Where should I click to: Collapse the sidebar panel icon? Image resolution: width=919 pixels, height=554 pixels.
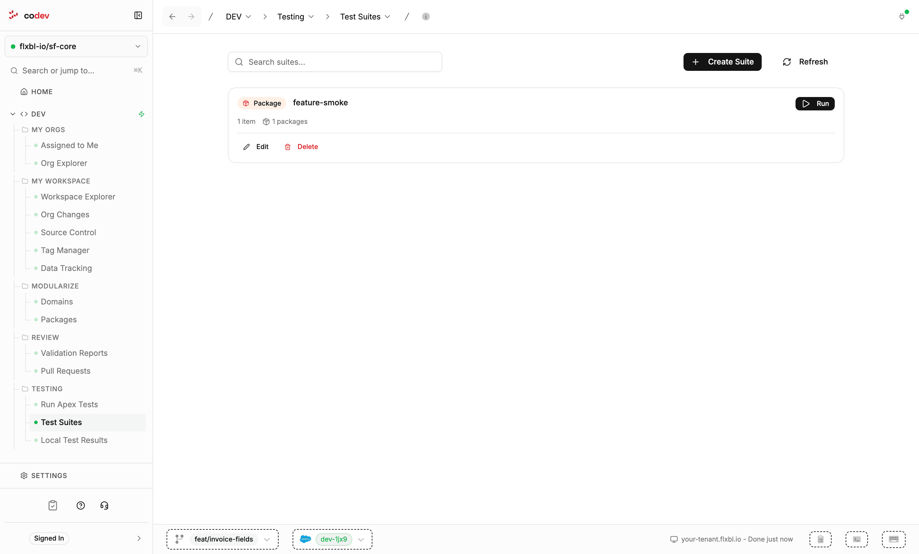tap(138, 15)
